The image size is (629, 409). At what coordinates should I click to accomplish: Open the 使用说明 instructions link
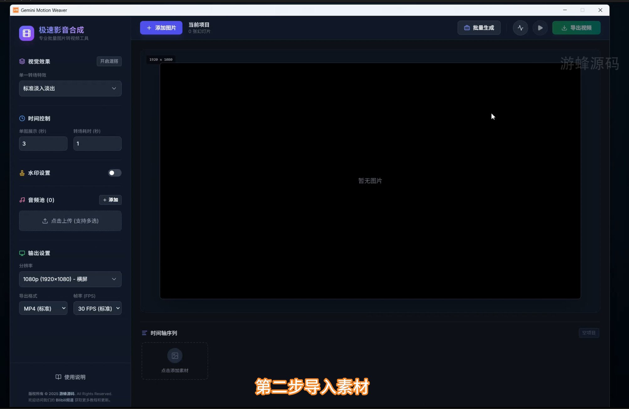(70, 377)
